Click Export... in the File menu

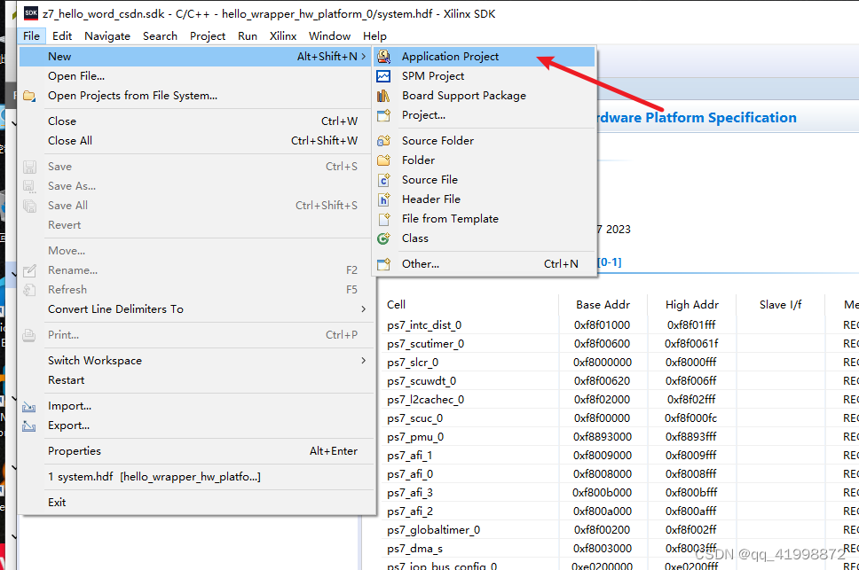tap(67, 425)
